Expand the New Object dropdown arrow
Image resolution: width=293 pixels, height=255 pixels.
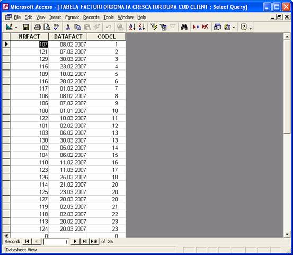[x=234, y=27]
